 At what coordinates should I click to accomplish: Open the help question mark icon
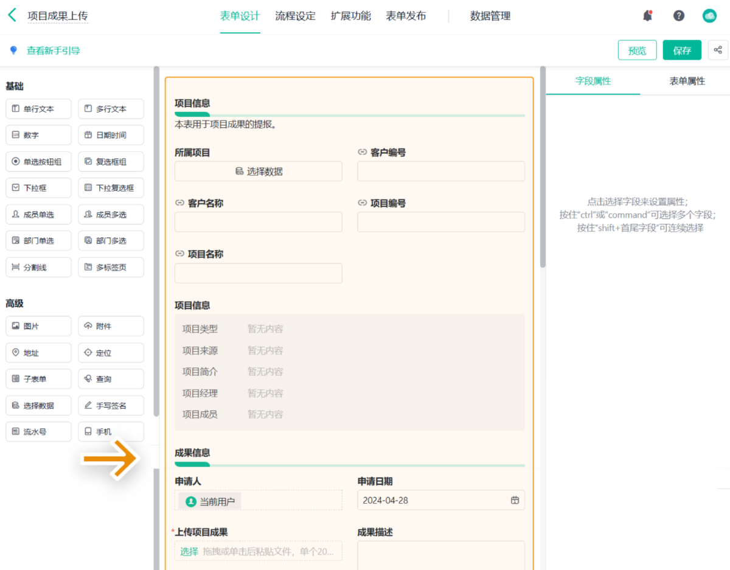coord(679,16)
